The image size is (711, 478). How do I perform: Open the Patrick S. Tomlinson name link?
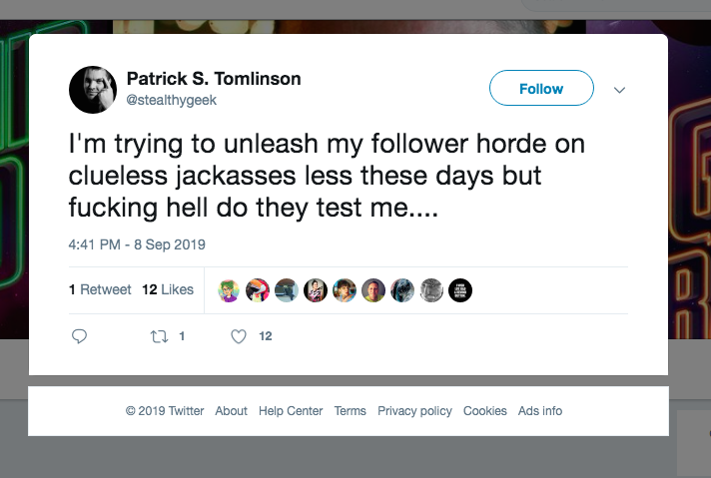[x=214, y=79]
